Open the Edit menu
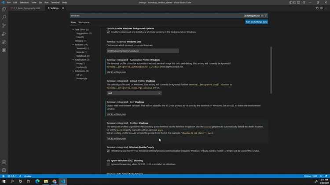This screenshot has height=185, width=330. point(15,3)
